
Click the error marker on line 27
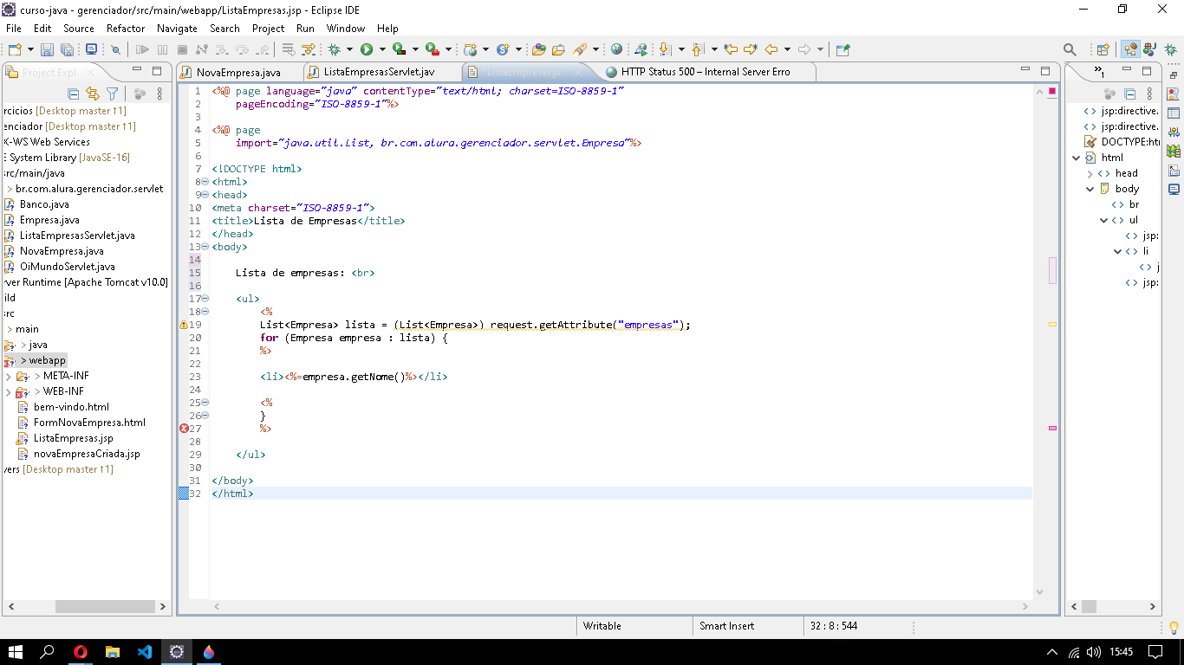coord(184,429)
